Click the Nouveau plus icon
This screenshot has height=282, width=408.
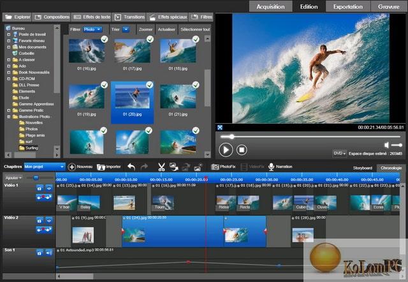pyautogui.click(x=71, y=167)
